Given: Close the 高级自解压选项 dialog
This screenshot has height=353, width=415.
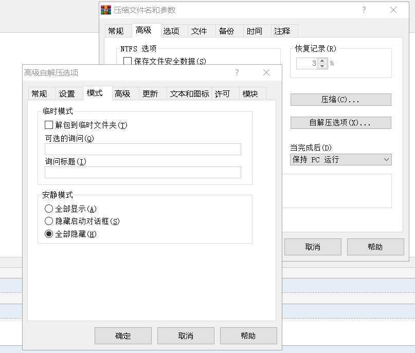Looking at the screenshot, I should [266, 72].
